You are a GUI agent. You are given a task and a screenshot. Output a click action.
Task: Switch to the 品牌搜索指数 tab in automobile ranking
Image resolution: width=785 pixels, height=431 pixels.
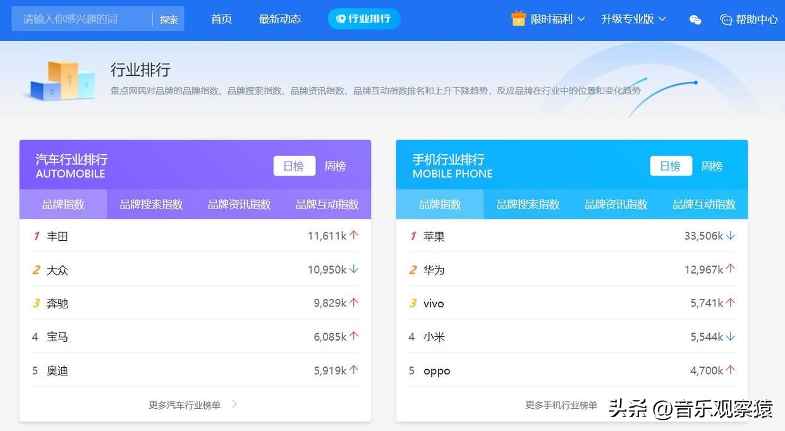coord(150,203)
